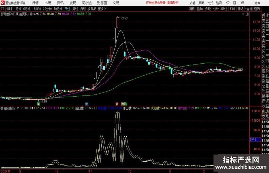The width and height of the screenshot is (269, 173).
Task: Toggle the chart side panel icon
Action: coord(247,14)
